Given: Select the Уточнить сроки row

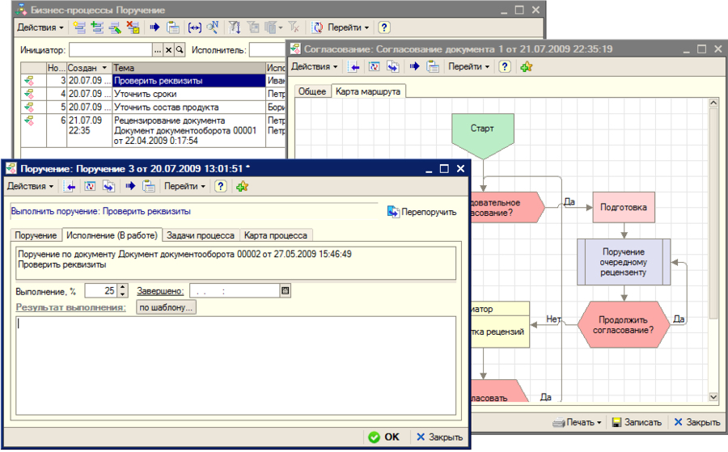Looking at the screenshot, I should (153, 94).
